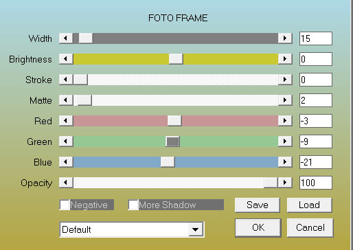353x250 pixels.
Task: Click the Load button
Action: [x=309, y=205]
